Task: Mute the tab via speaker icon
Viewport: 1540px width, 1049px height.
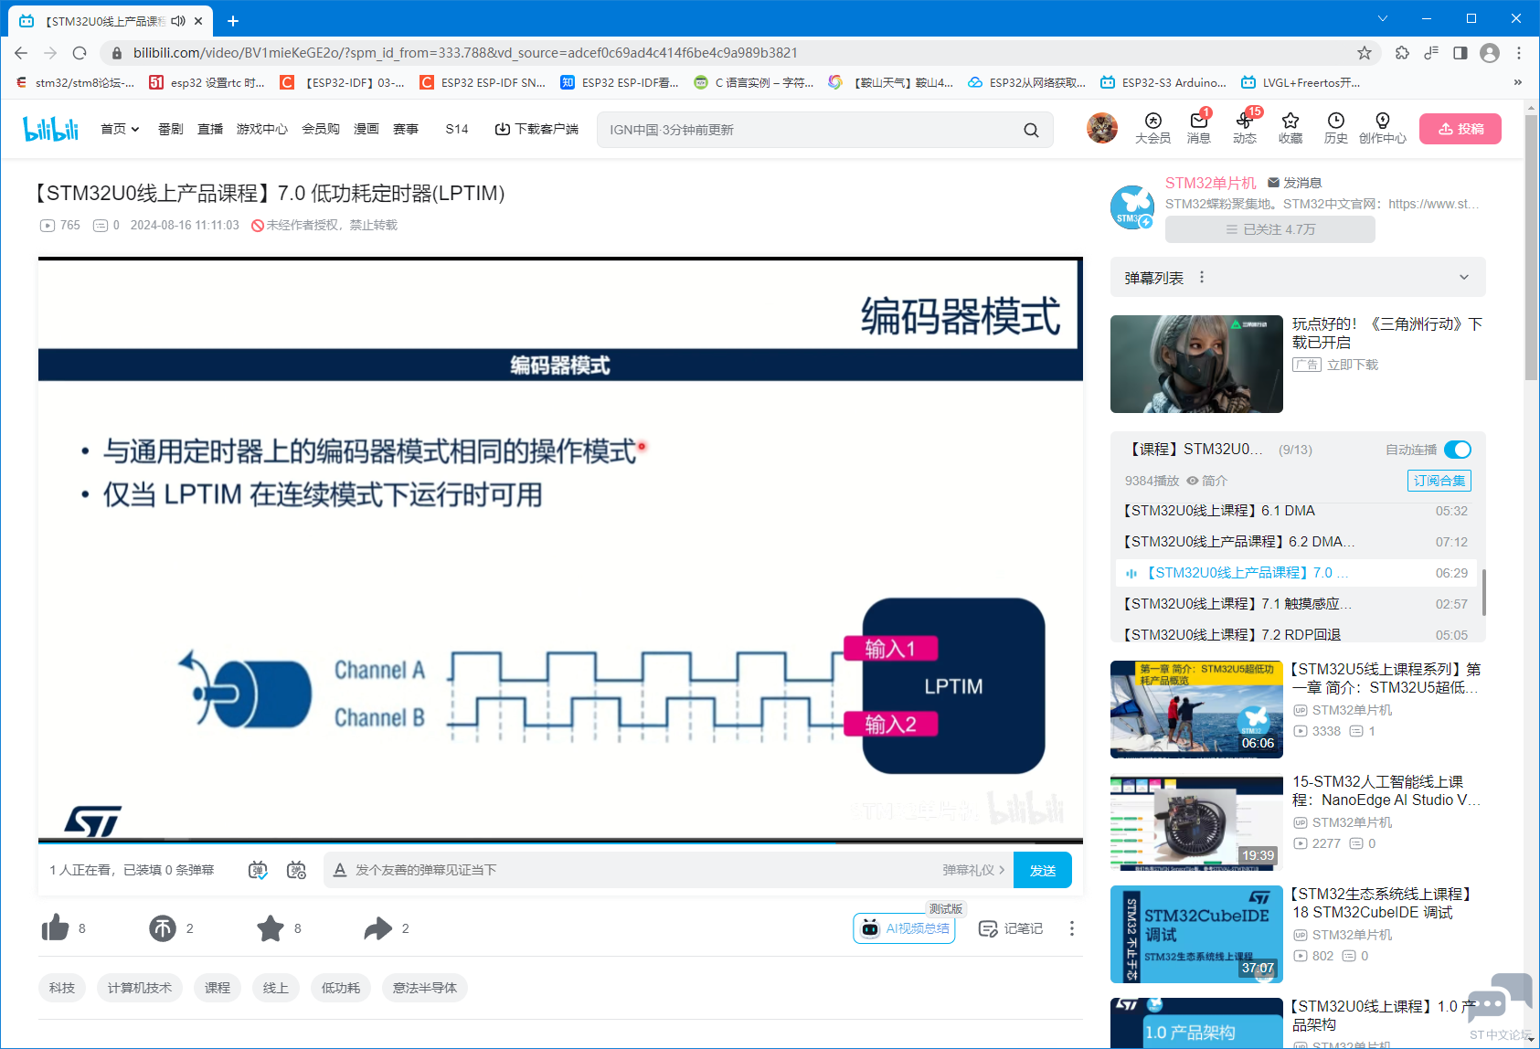Action: pyautogui.click(x=178, y=20)
